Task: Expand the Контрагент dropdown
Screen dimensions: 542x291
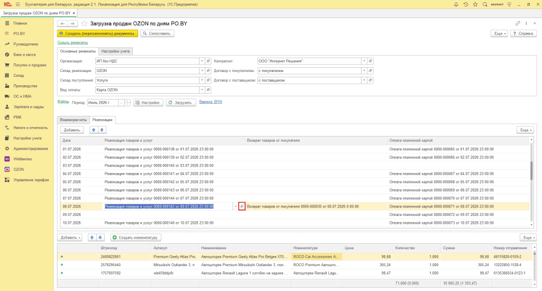Action: pyautogui.click(x=364, y=61)
